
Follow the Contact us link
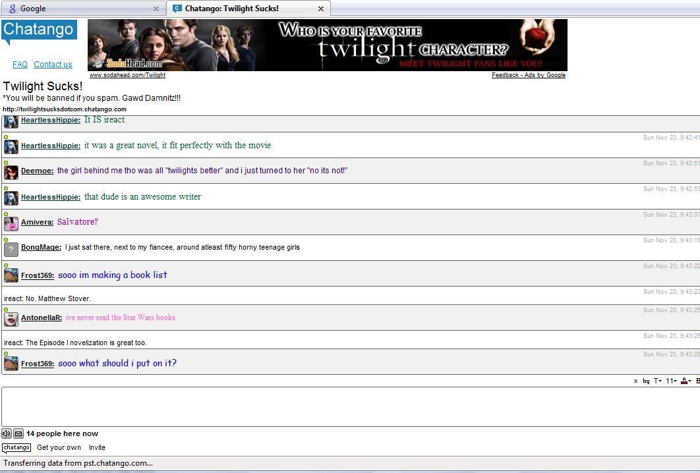53,65
